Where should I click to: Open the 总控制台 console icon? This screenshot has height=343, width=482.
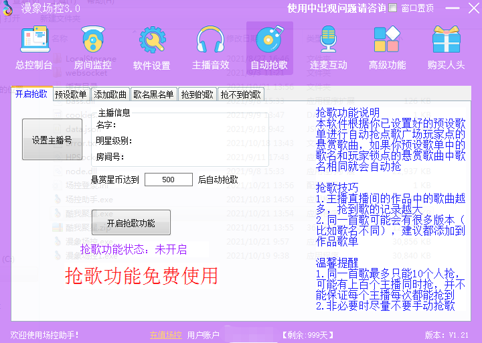pyautogui.click(x=34, y=48)
